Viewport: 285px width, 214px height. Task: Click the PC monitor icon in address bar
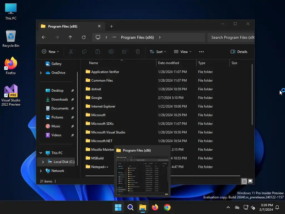coord(98,37)
